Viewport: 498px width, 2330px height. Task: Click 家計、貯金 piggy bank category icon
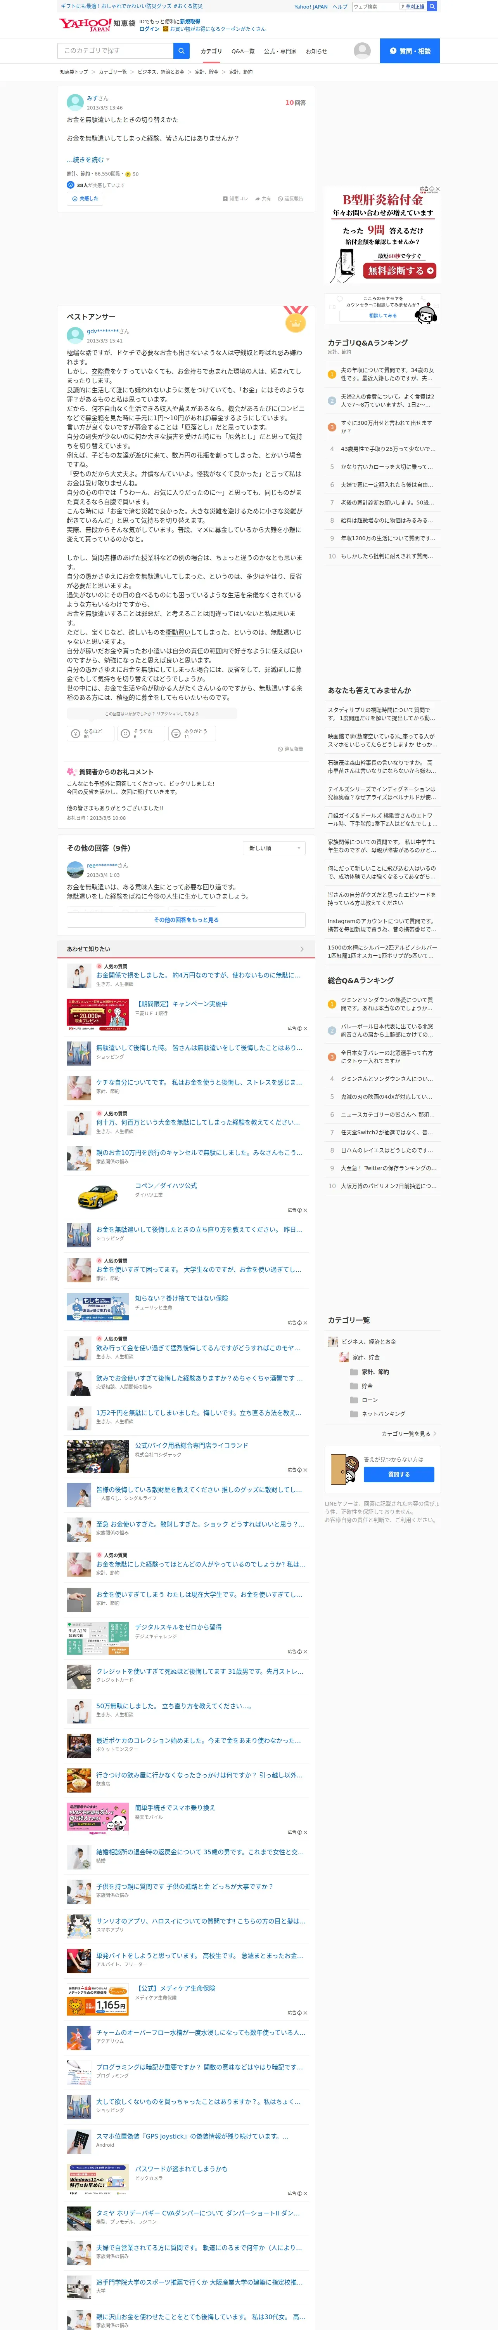tap(344, 1357)
